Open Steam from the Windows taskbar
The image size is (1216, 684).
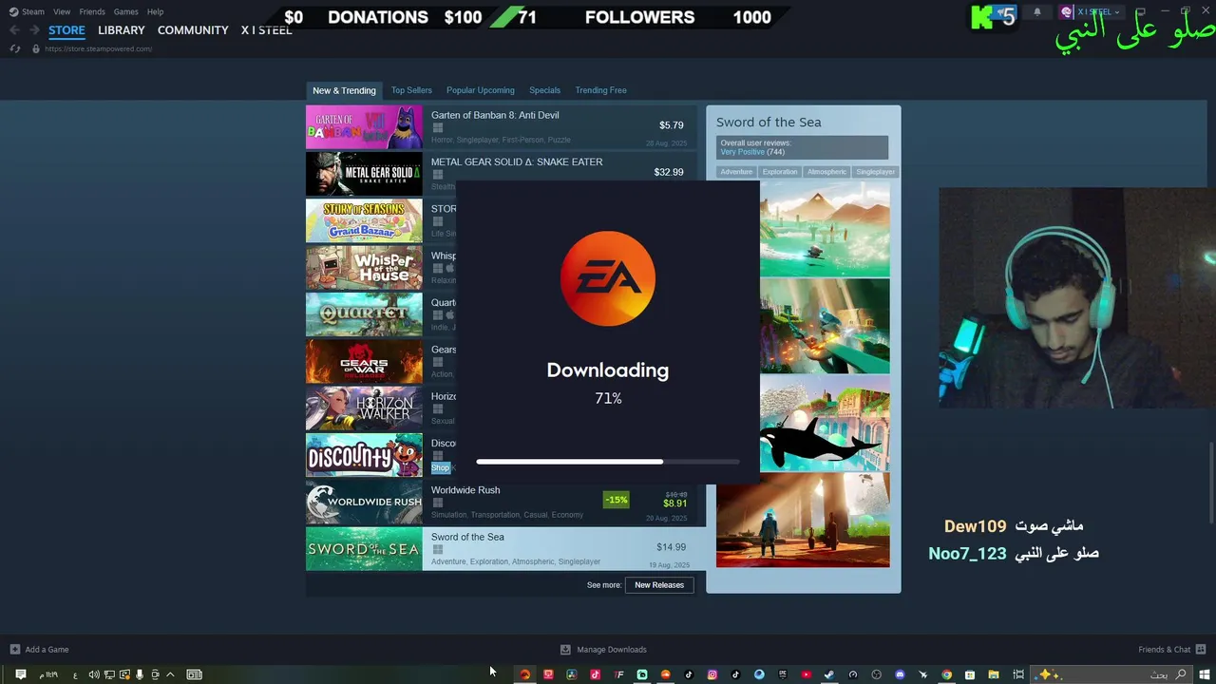point(829,674)
